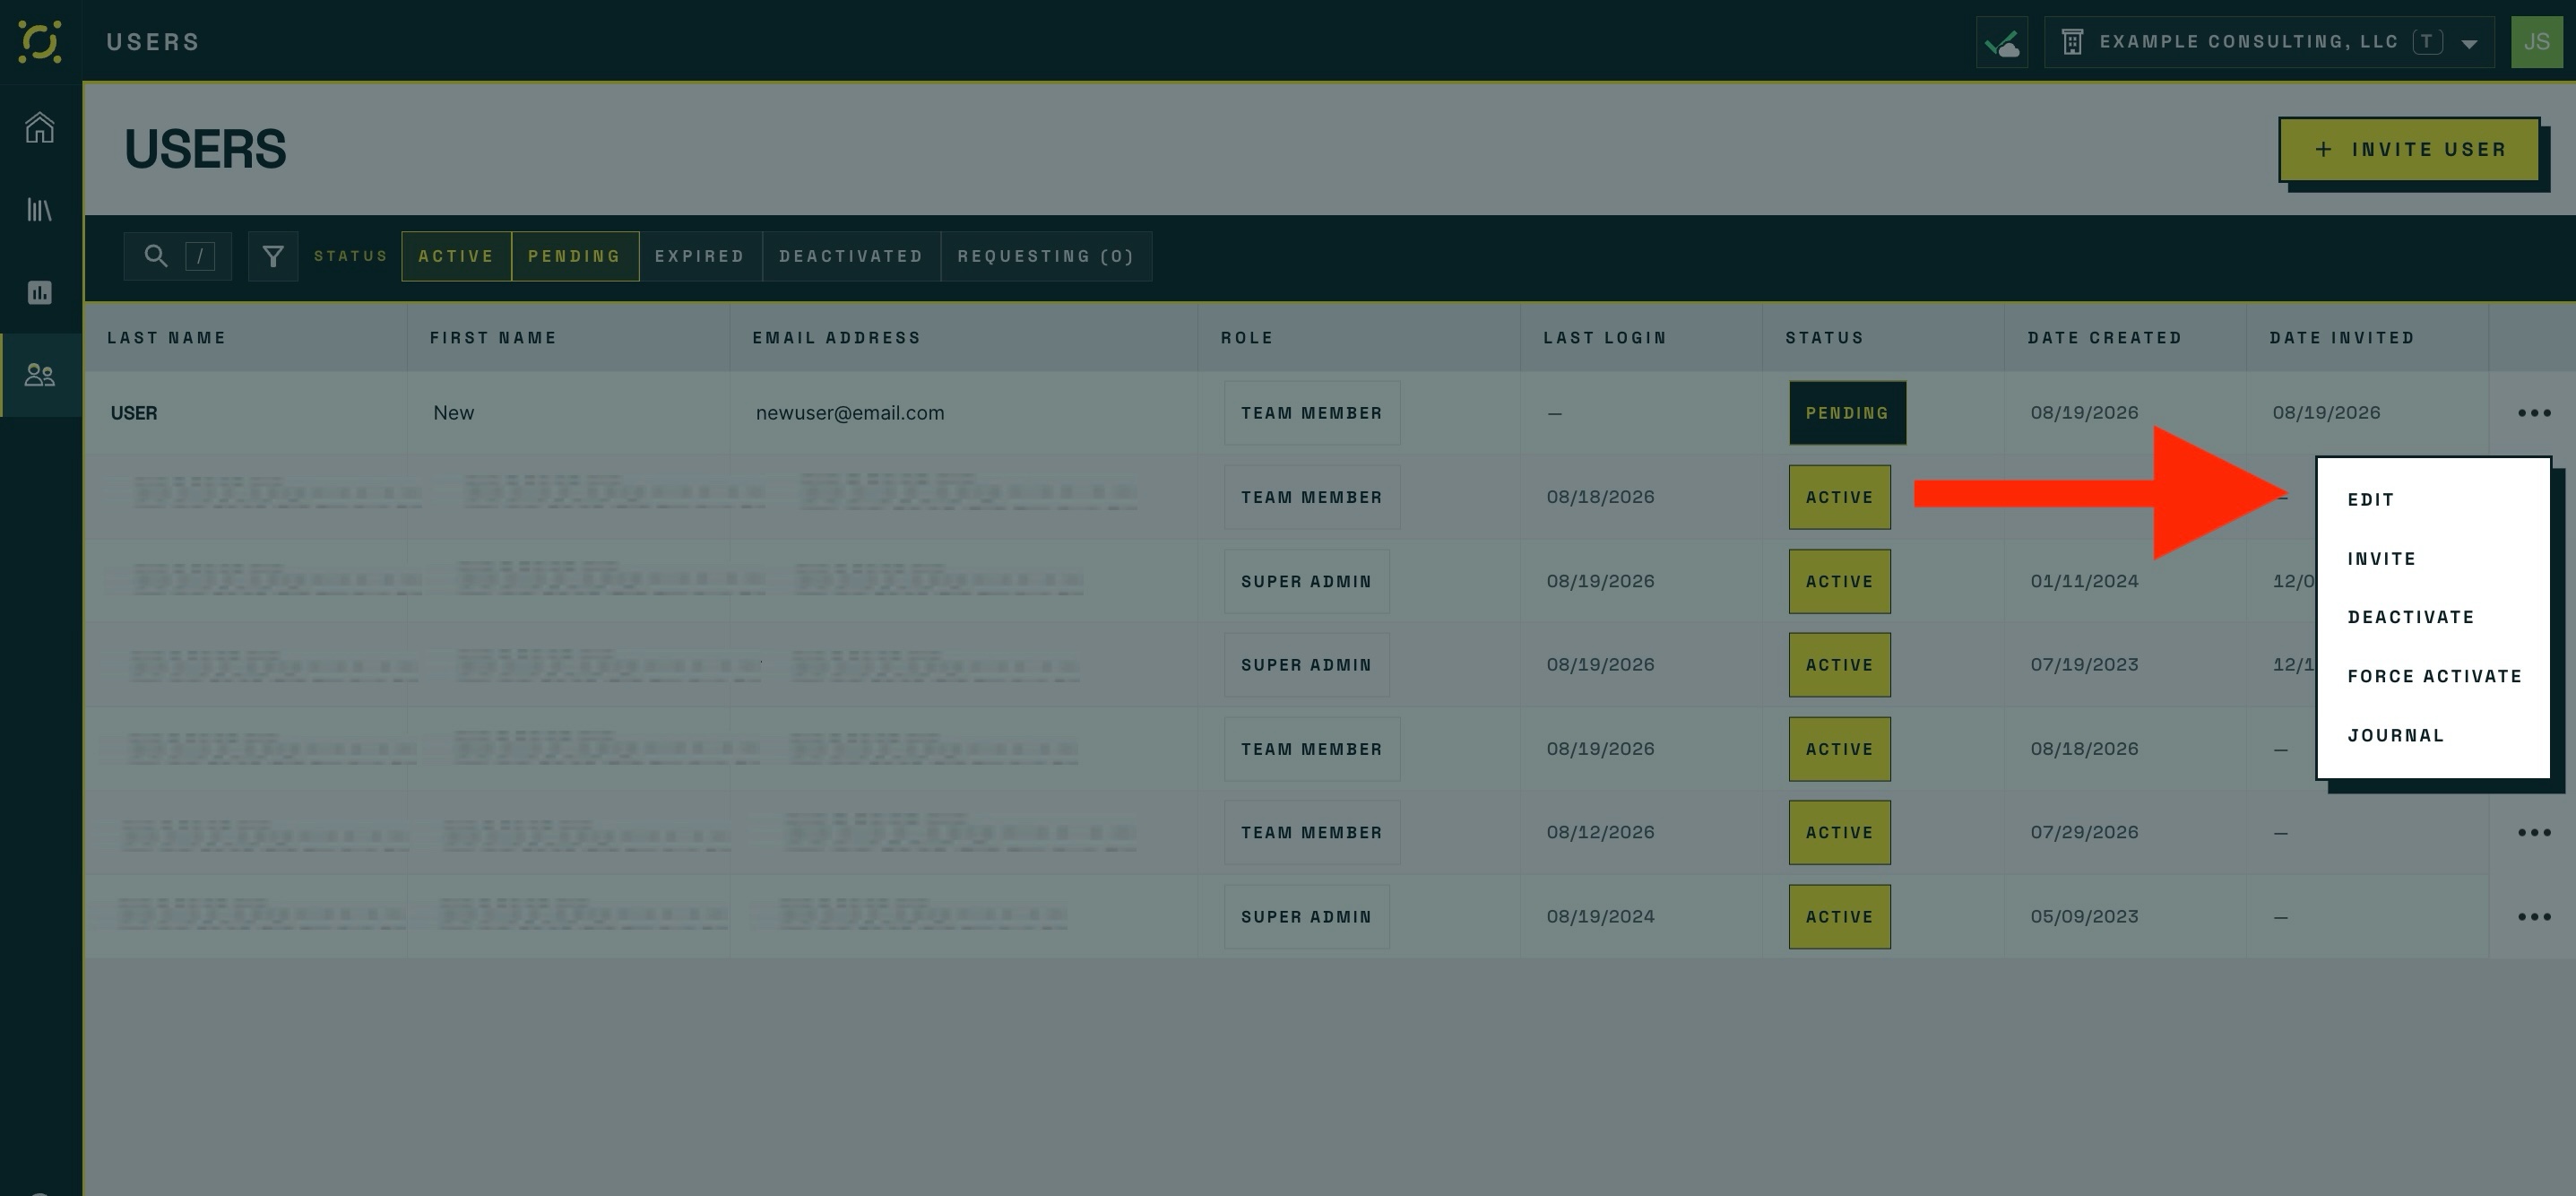Image resolution: width=2576 pixels, height=1196 pixels.
Task: Sort by Status column header
Action: pos(1824,338)
